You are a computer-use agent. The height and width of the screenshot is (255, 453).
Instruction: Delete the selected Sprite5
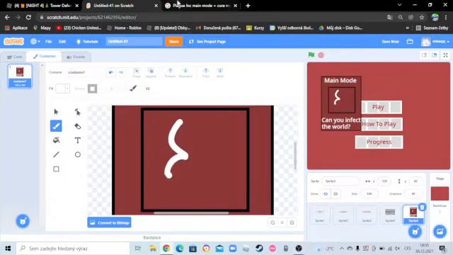[x=422, y=207]
